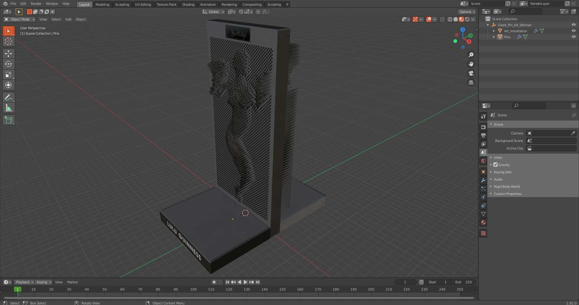Select the Add Cube tool
The height and width of the screenshot is (305, 579).
[8, 120]
